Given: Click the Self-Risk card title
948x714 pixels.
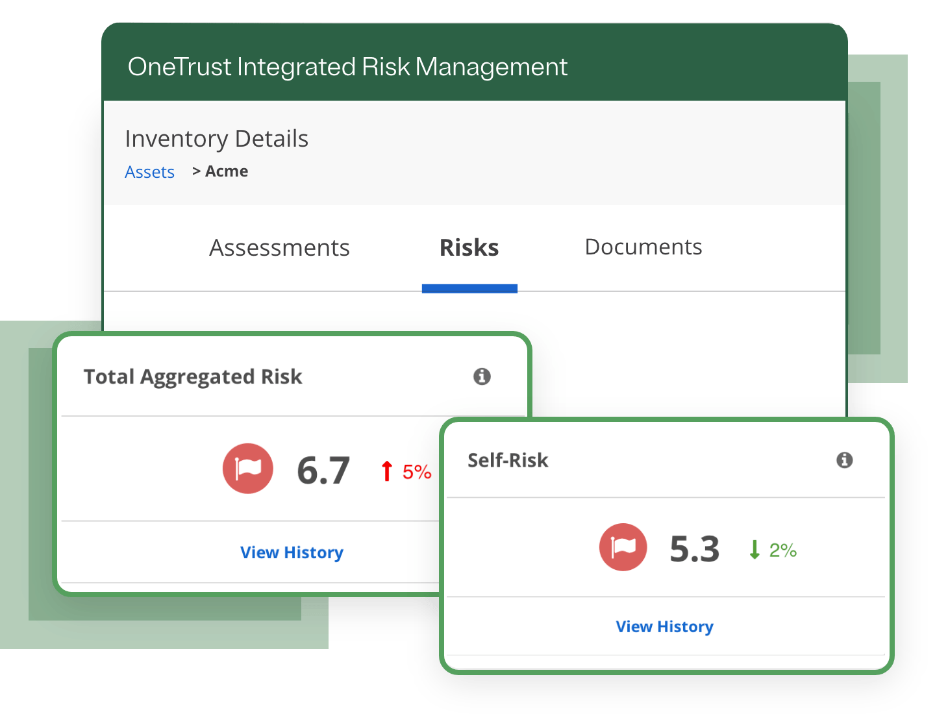Looking at the screenshot, I should coord(508,460).
